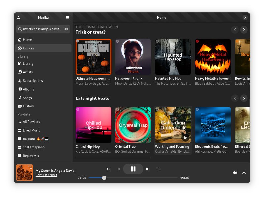Skip to the next track

[x=148, y=169]
